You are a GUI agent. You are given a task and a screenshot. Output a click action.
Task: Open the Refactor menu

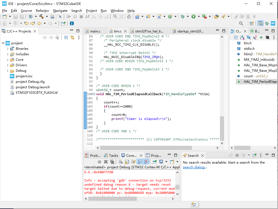(x=42, y=11)
